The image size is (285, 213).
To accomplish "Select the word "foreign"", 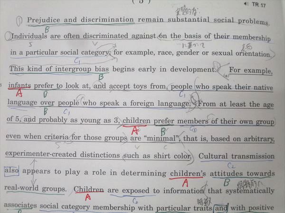I will coord(142,103).
